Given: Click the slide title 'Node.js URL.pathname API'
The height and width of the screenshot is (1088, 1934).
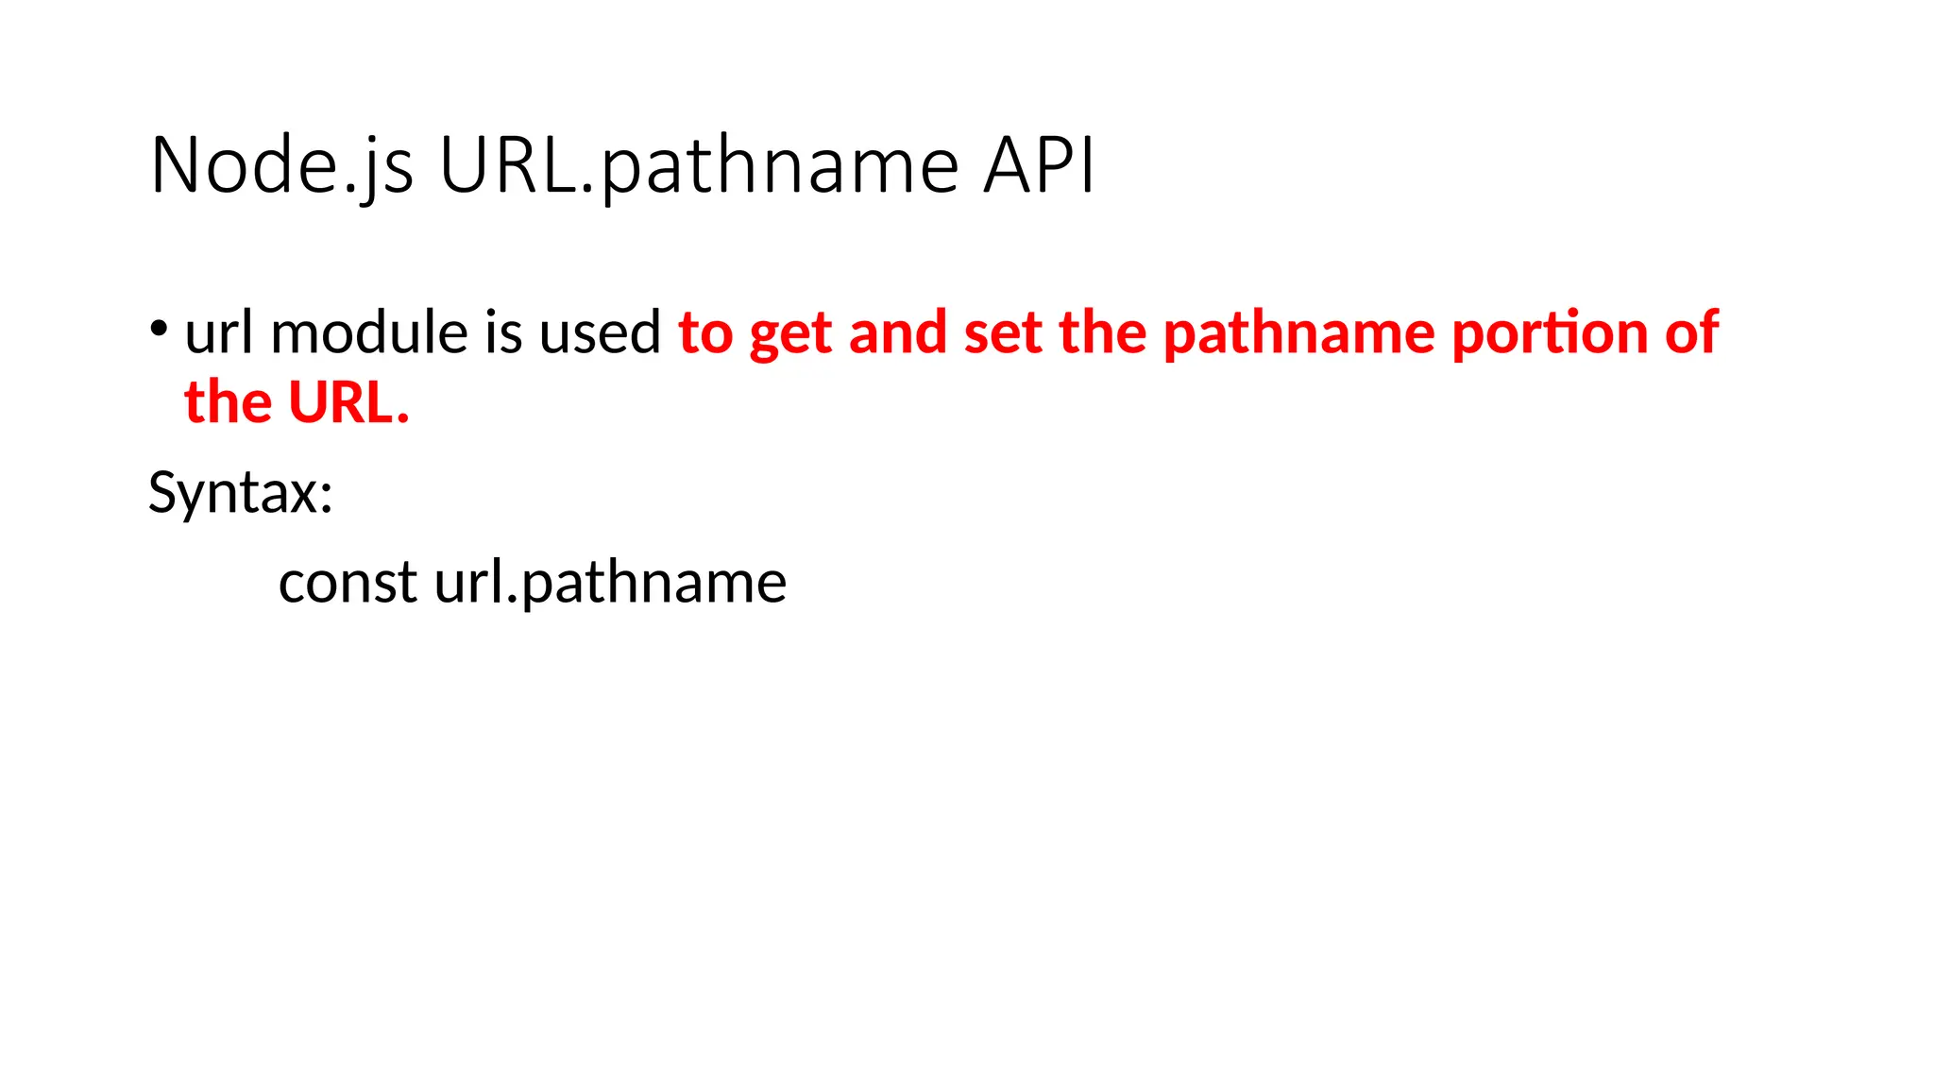Looking at the screenshot, I should click(622, 166).
